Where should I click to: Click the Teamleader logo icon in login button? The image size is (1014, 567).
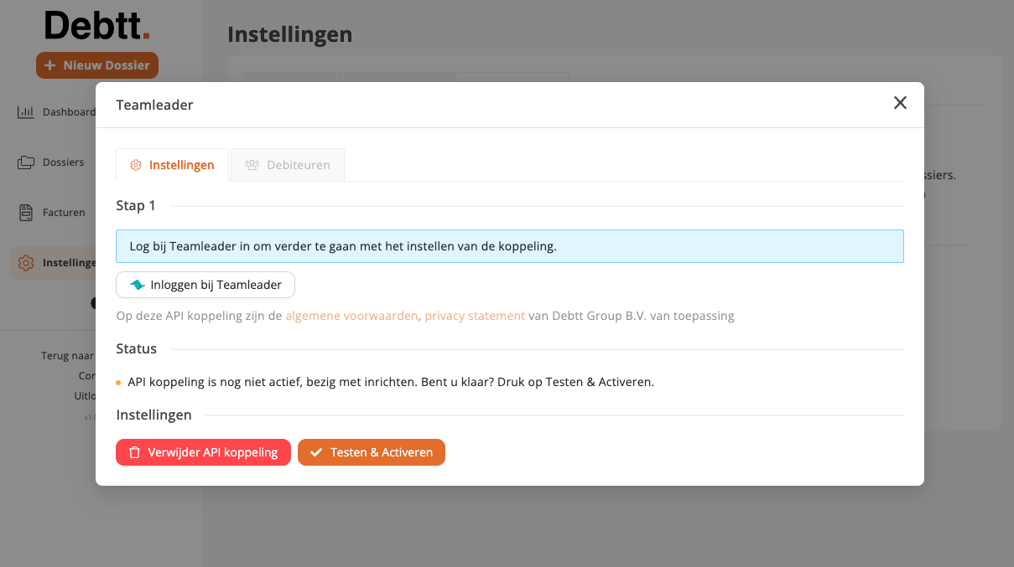coord(138,285)
